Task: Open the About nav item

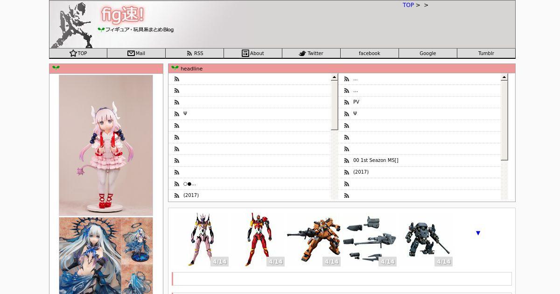Action: click(253, 53)
